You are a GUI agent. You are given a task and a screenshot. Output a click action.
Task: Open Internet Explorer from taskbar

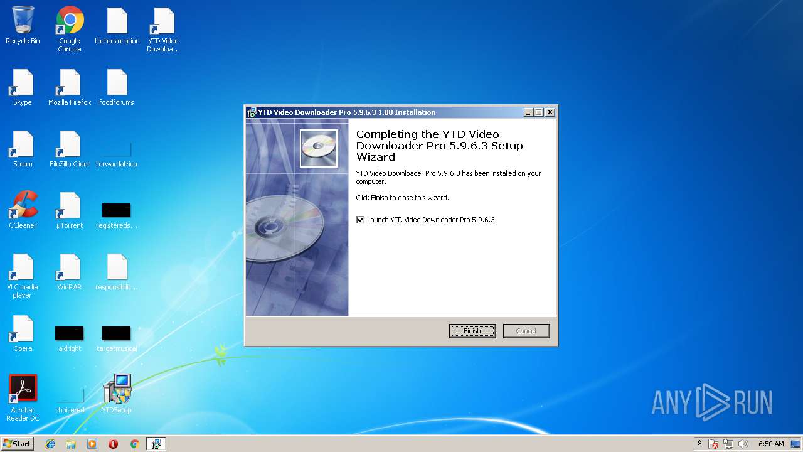(x=50, y=444)
